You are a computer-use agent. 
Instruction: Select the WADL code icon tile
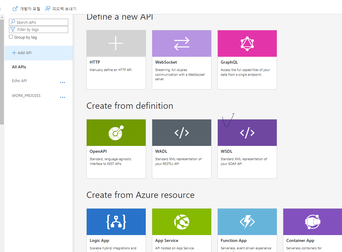[182, 133]
